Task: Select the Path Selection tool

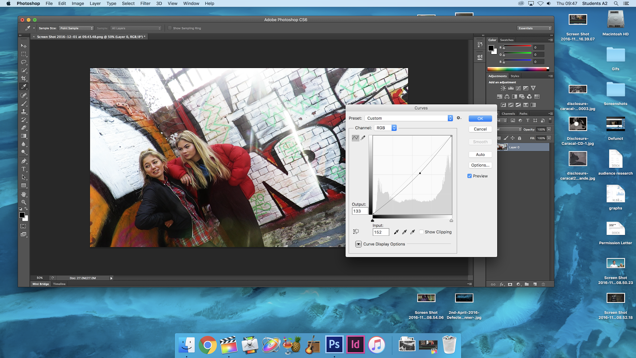Action: [x=24, y=177]
